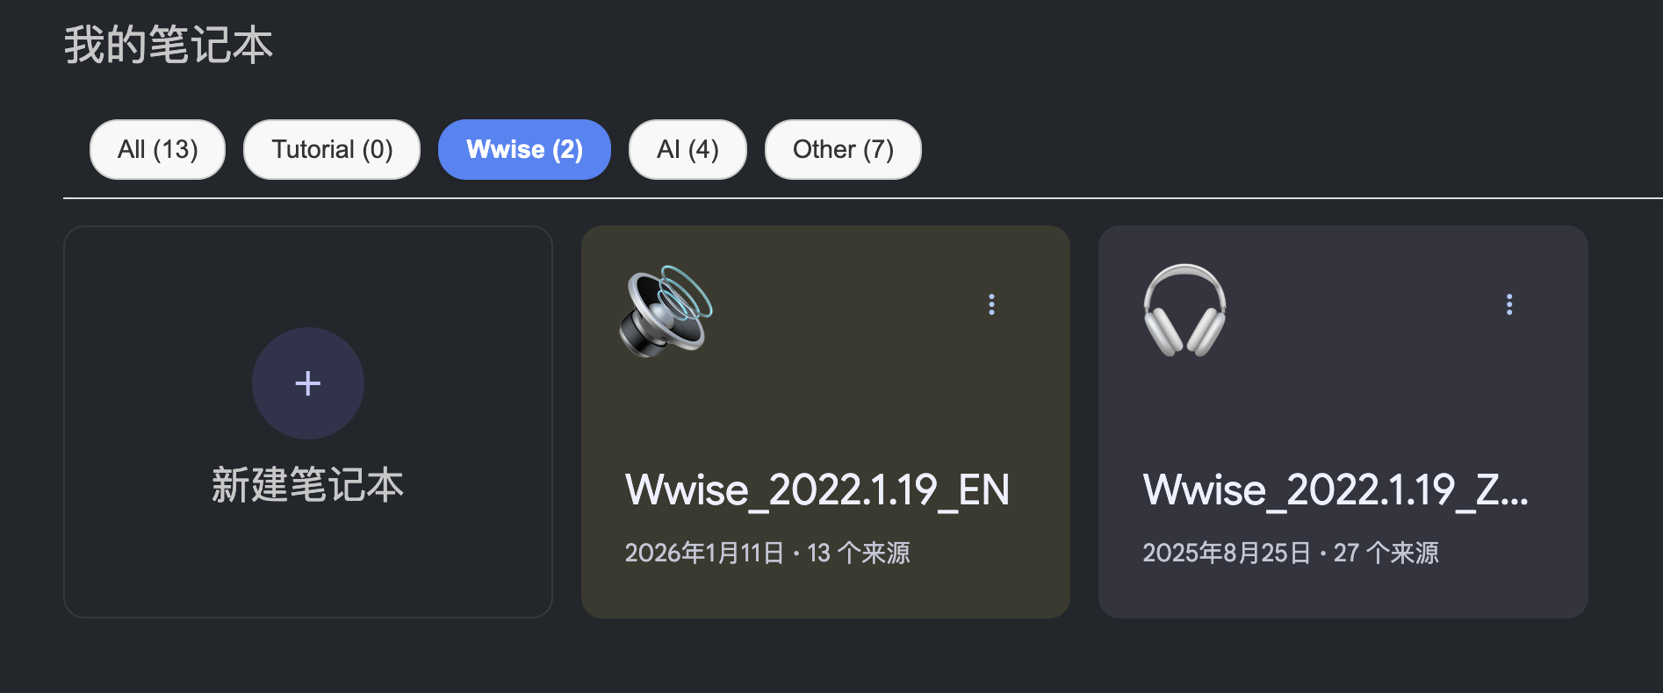Switch to the Tutorial (0) filter
The width and height of the screenshot is (1663, 693).
point(332,150)
